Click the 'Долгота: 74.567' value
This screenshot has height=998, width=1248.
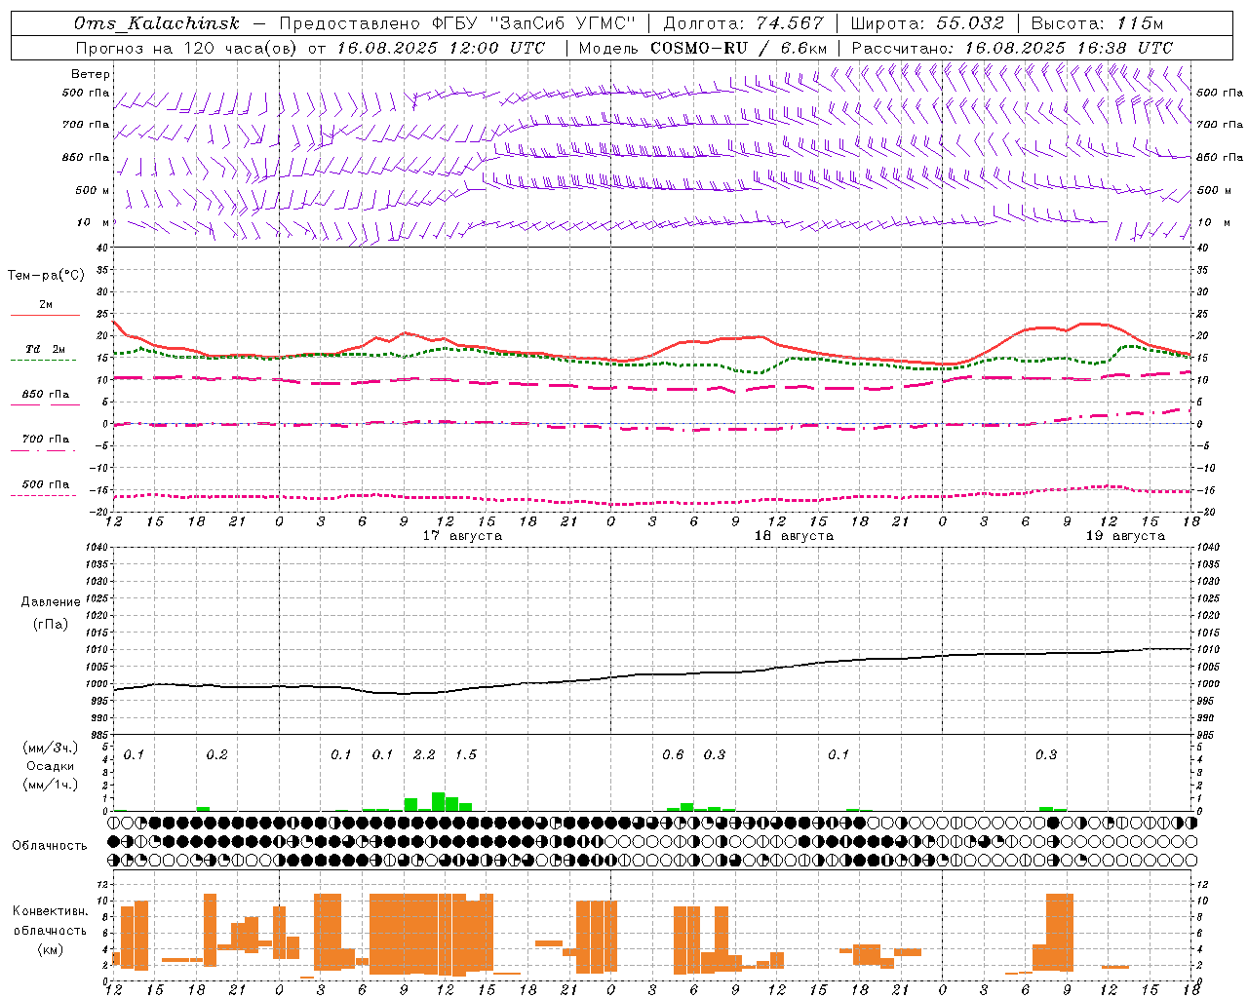coord(743,24)
